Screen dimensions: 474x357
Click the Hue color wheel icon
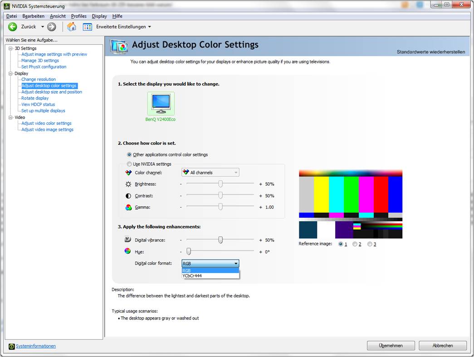(128, 252)
